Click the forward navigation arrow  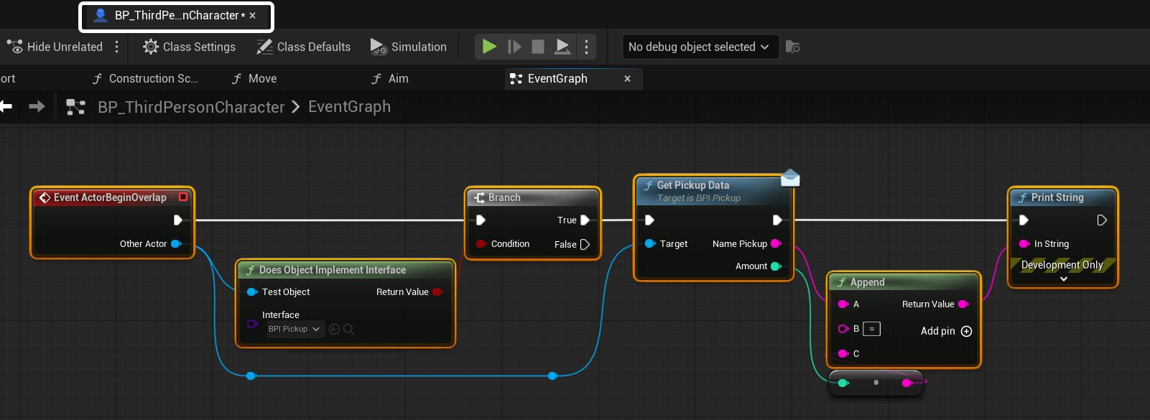37,107
